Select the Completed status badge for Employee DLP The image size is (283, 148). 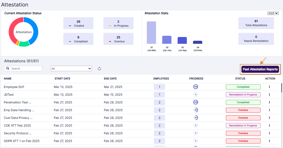(243, 87)
